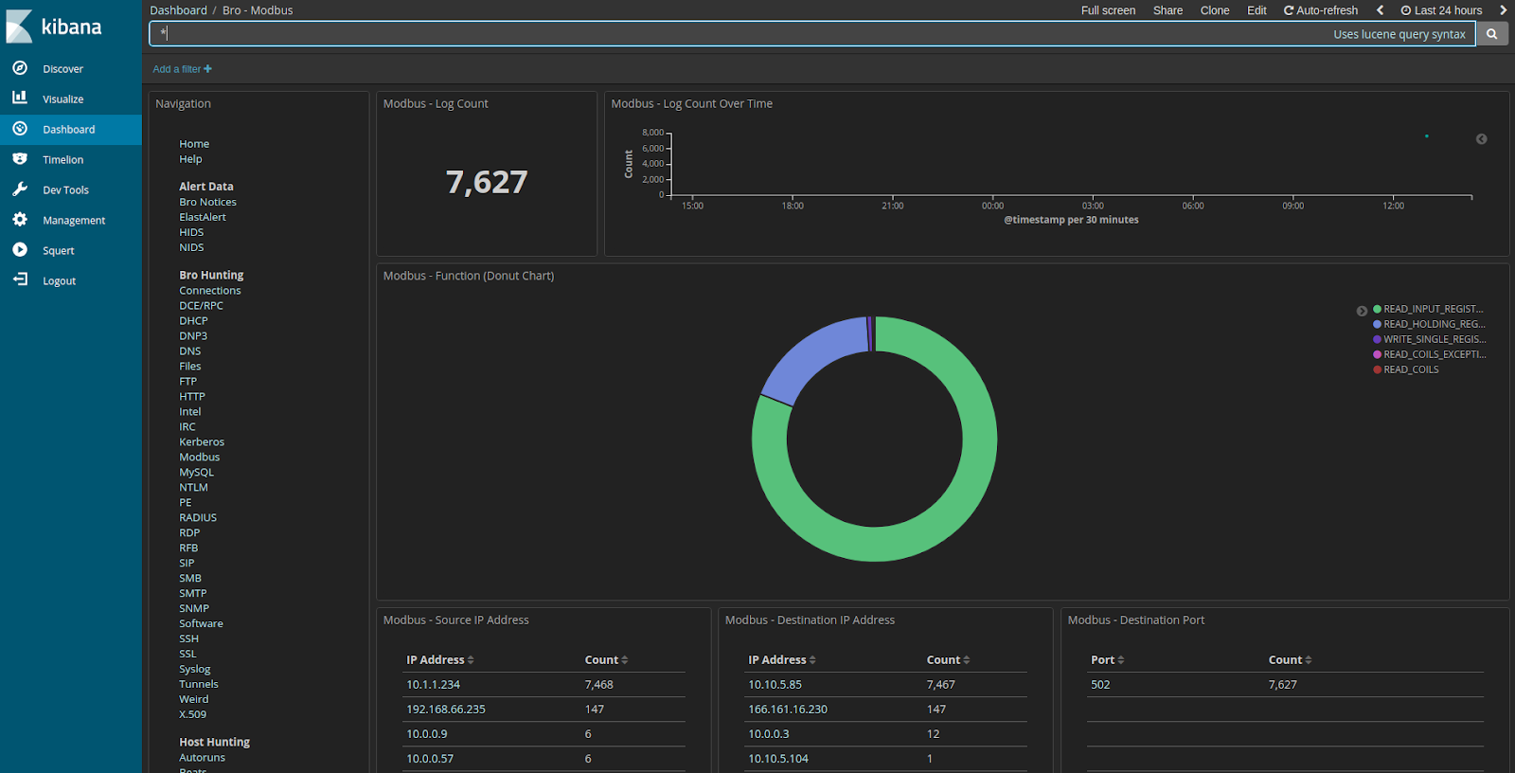Open the Connections hunting link
The width and height of the screenshot is (1515, 773).
tap(210, 291)
